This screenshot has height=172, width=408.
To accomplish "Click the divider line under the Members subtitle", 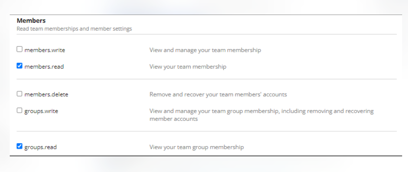I will click(206, 34).
